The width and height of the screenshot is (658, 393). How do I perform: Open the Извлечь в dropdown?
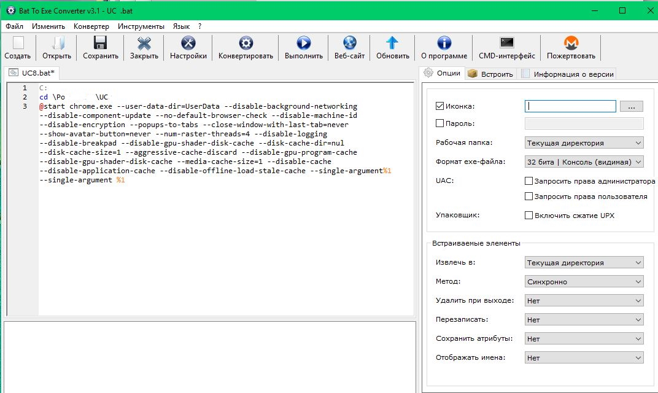point(584,262)
